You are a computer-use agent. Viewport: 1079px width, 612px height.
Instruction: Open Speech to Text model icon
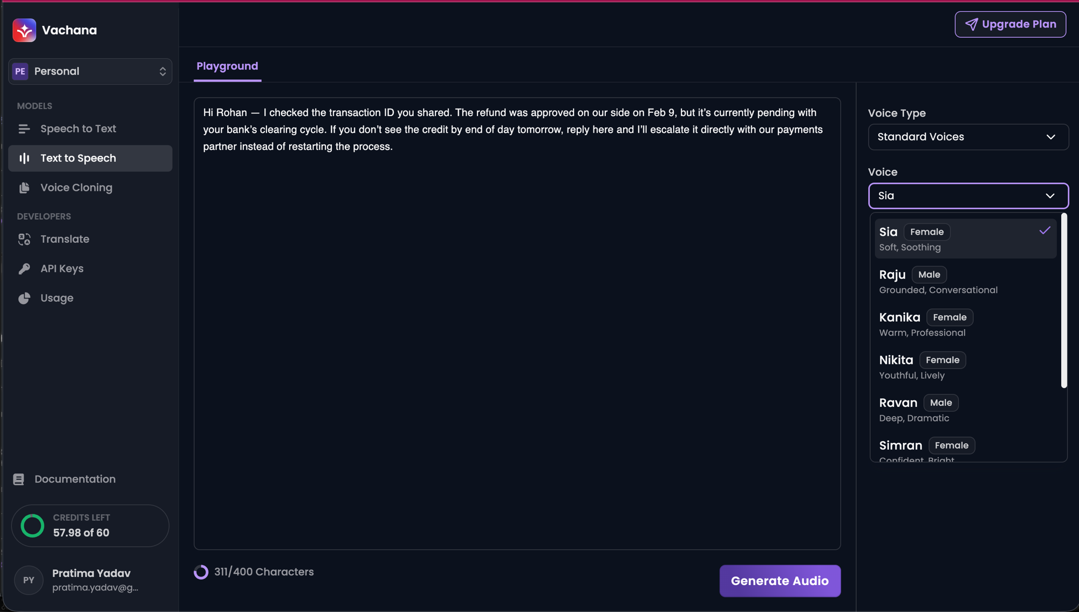click(24, 129)
